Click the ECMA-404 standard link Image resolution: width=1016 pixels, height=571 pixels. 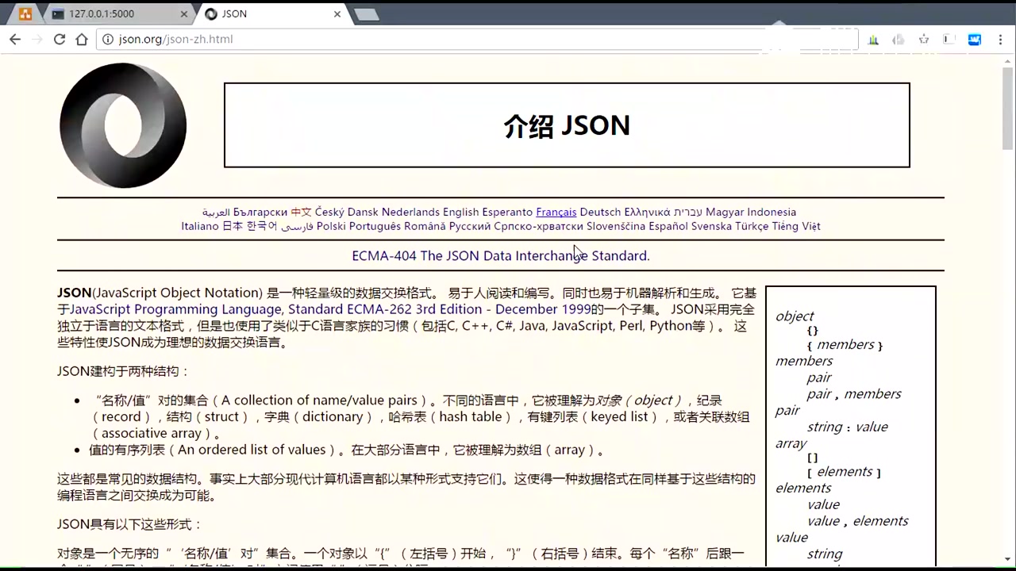(500, 255)
